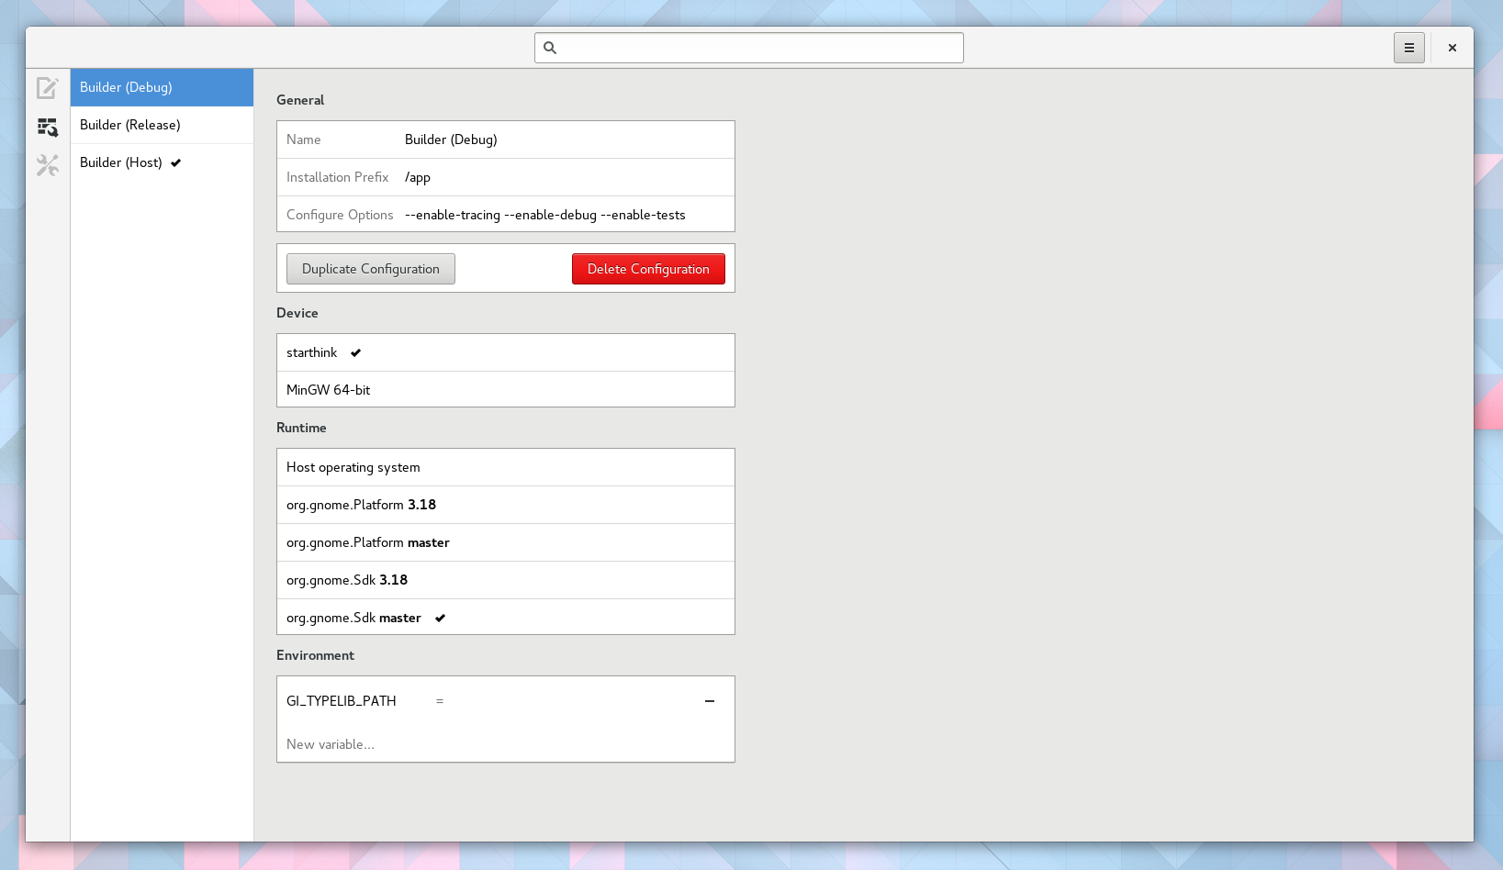Viewport: 1503px width, 870px height.
Task: Select the Builder (Release) configuration
Action: (x=162, y=125)
